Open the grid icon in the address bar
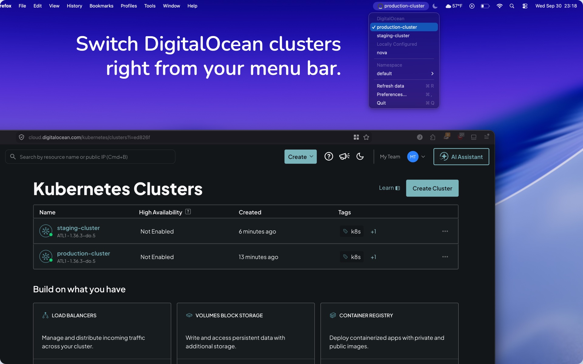The height and width of the screenshot is (364, 583). (x=356, y=137)
